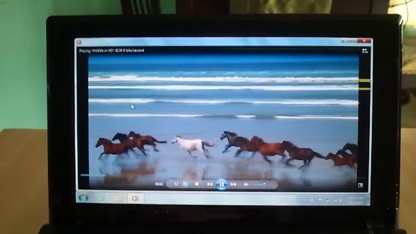Select Windows Media Player taskbar button
416x234 pixels.
(x=135, y=198)
